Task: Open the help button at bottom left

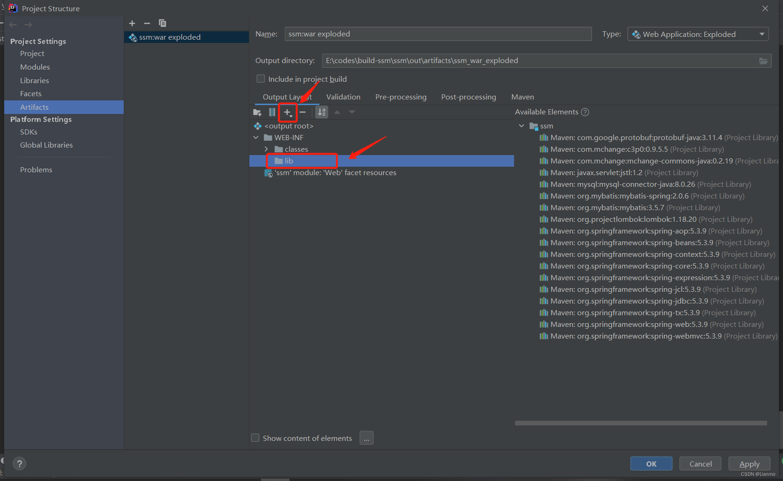Action: pos(19,464)
